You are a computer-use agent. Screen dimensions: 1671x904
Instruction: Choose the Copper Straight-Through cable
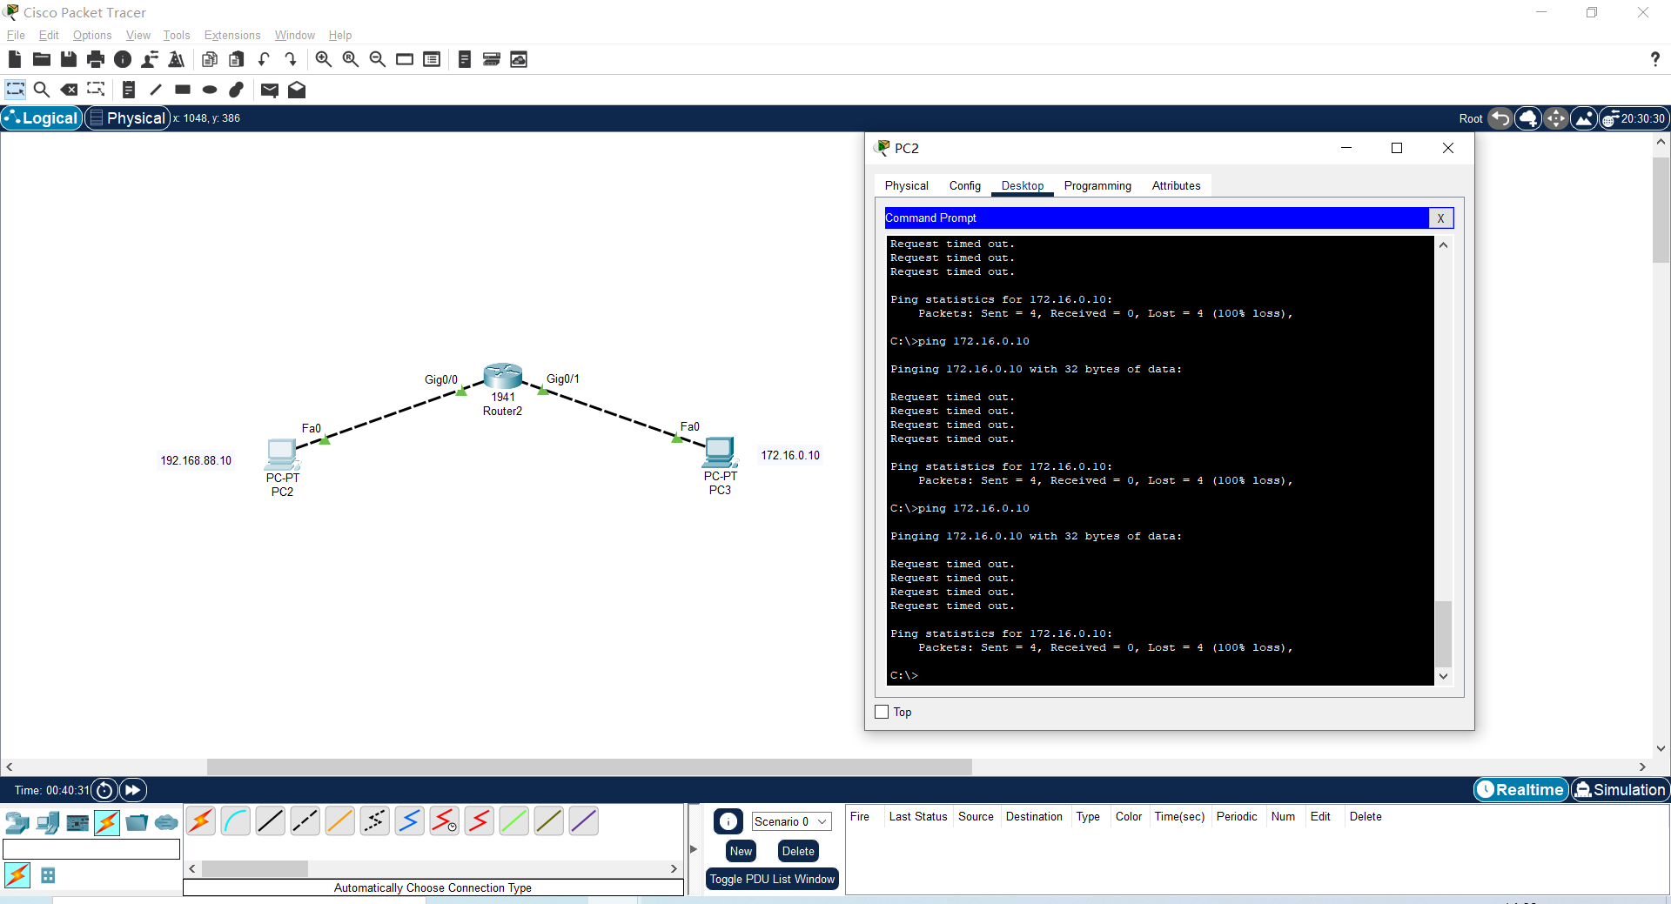pyautogui.click(x=271, y=820)
